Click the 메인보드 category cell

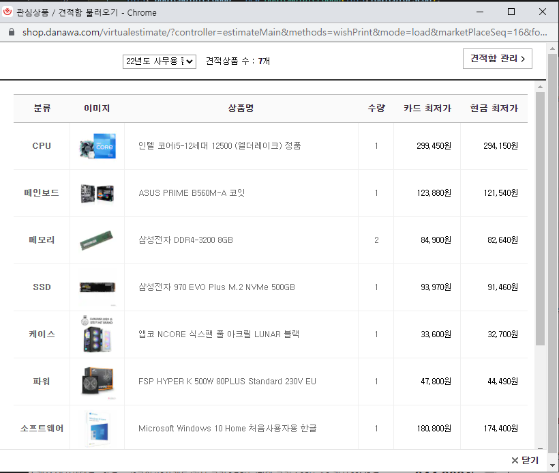(42, 192)
